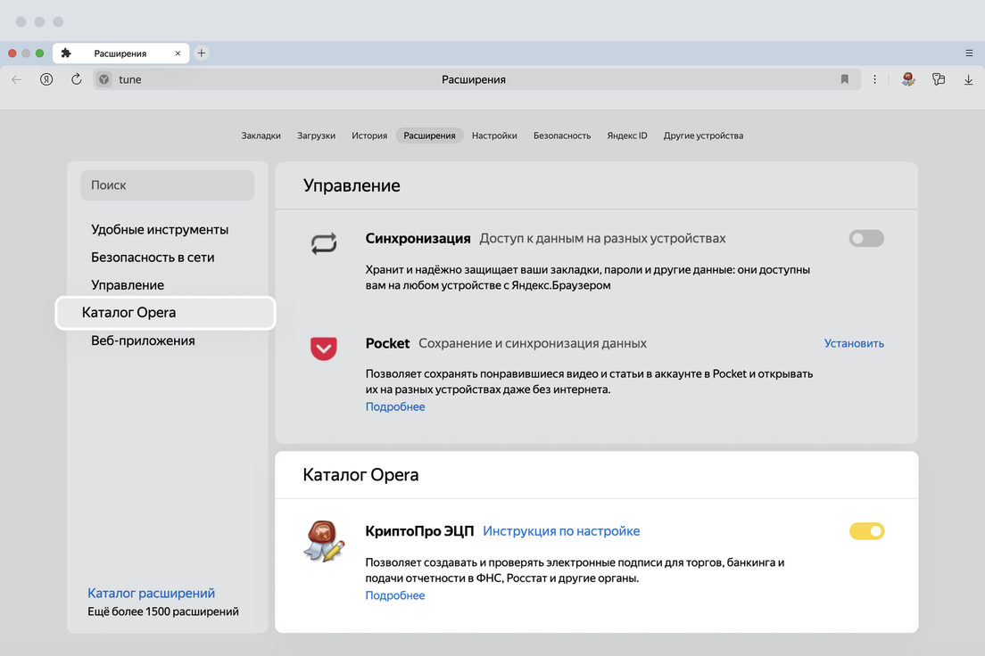
Task: Click the puzzle icon on Расширения tab
Action: tap(66, 53)
